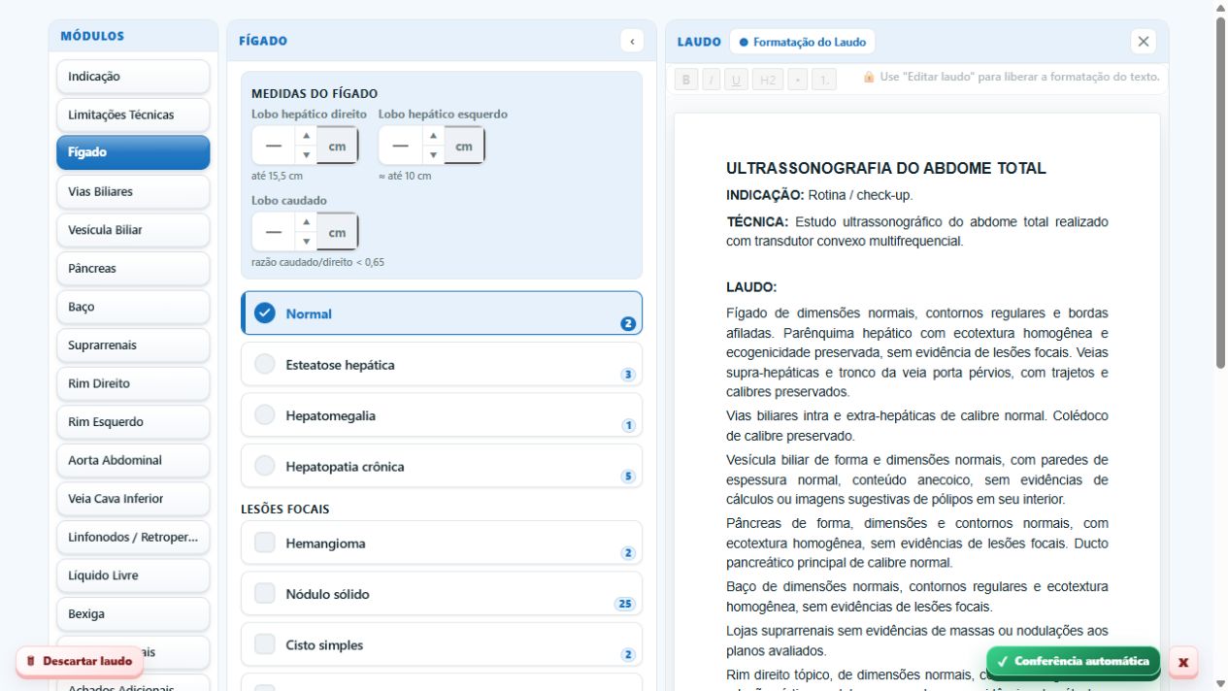The image size is (1228, 691).
Task: Click the 'INDICAÇÃO: Rotina / check-up' line
Action: [819, 195]
